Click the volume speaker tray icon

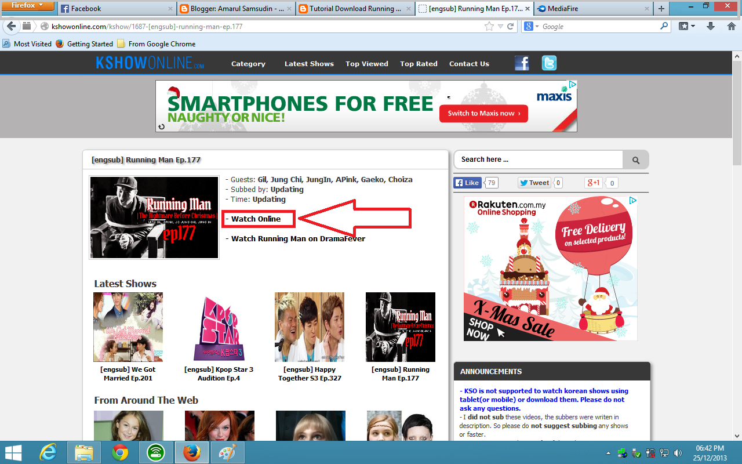tap(678, 452)
